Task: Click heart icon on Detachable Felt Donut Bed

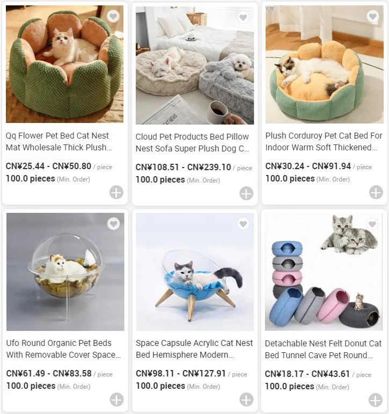Action: tap(372, 224)
